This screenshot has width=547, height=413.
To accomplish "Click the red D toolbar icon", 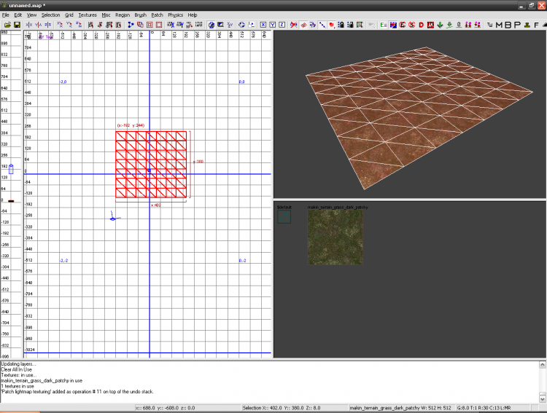I will (x=422, y=25).
